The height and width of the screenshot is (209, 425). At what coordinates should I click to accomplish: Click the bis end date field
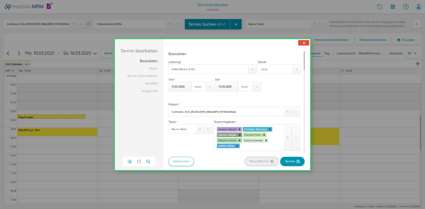[226, 87]
